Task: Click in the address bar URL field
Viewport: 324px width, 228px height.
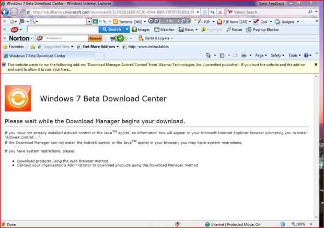Action: click(113, 12)
